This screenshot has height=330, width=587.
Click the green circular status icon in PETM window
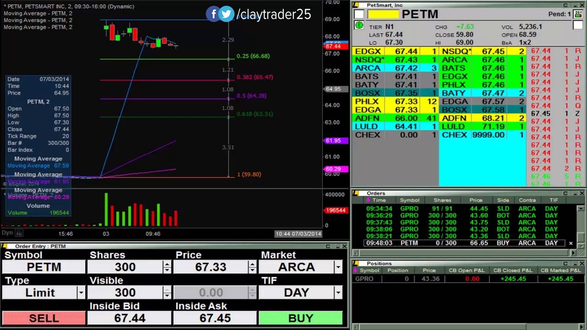pyautogui.click(x=359, y=26)
